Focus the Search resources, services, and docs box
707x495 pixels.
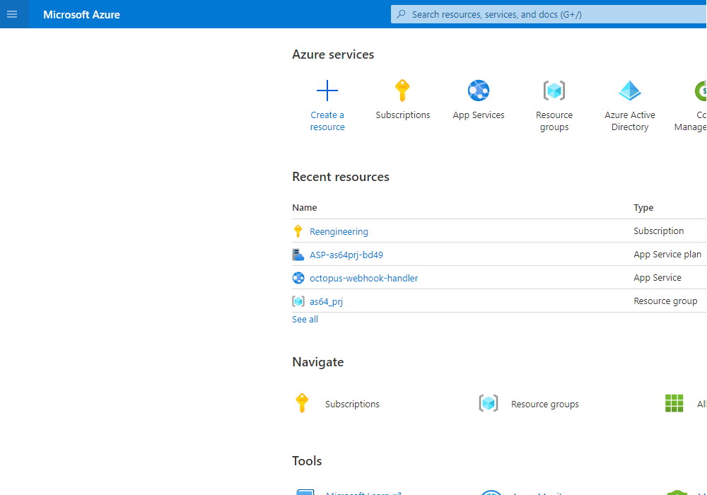tap(549, 14)
